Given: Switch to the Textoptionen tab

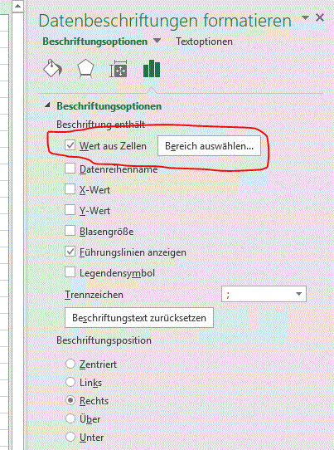Looking at the screenshot, I should 204,42.
